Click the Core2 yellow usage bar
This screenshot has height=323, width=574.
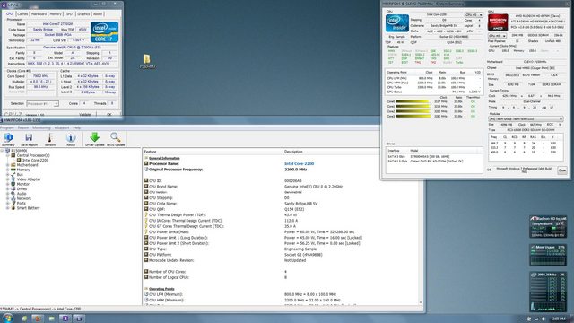pyautogui.click(x=413, y=111)
